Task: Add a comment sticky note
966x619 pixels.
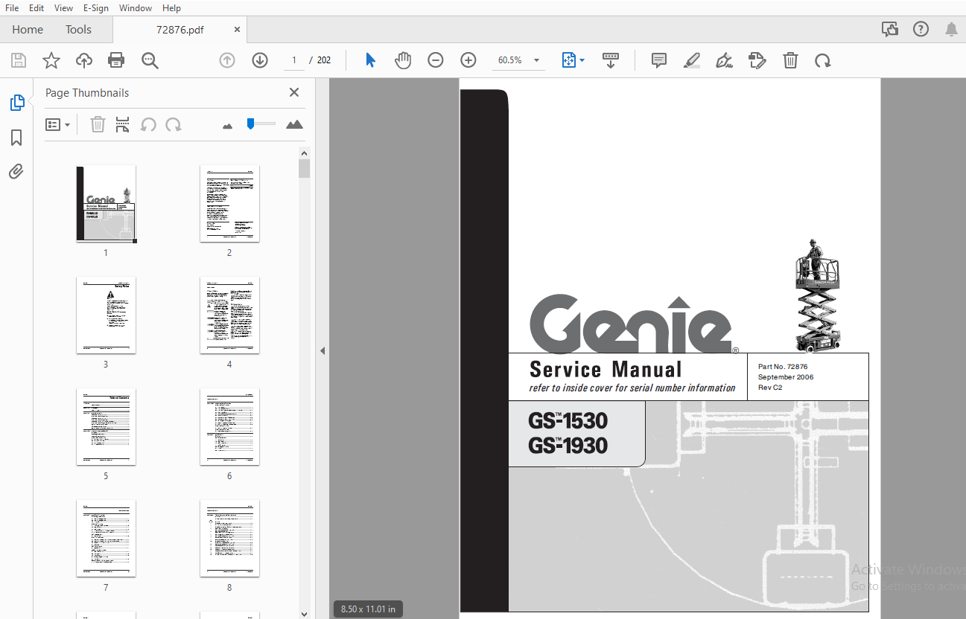Action: tap(659, 60)
